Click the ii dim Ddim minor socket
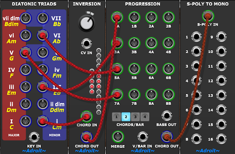The height and width of the screenshot is (154, 235). [x=43, y=104]
